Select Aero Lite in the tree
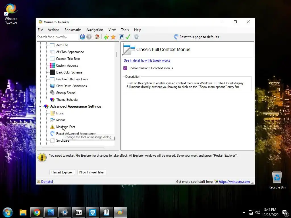The height and width of the screenshot is (218, 291). [x=62, y=45]
